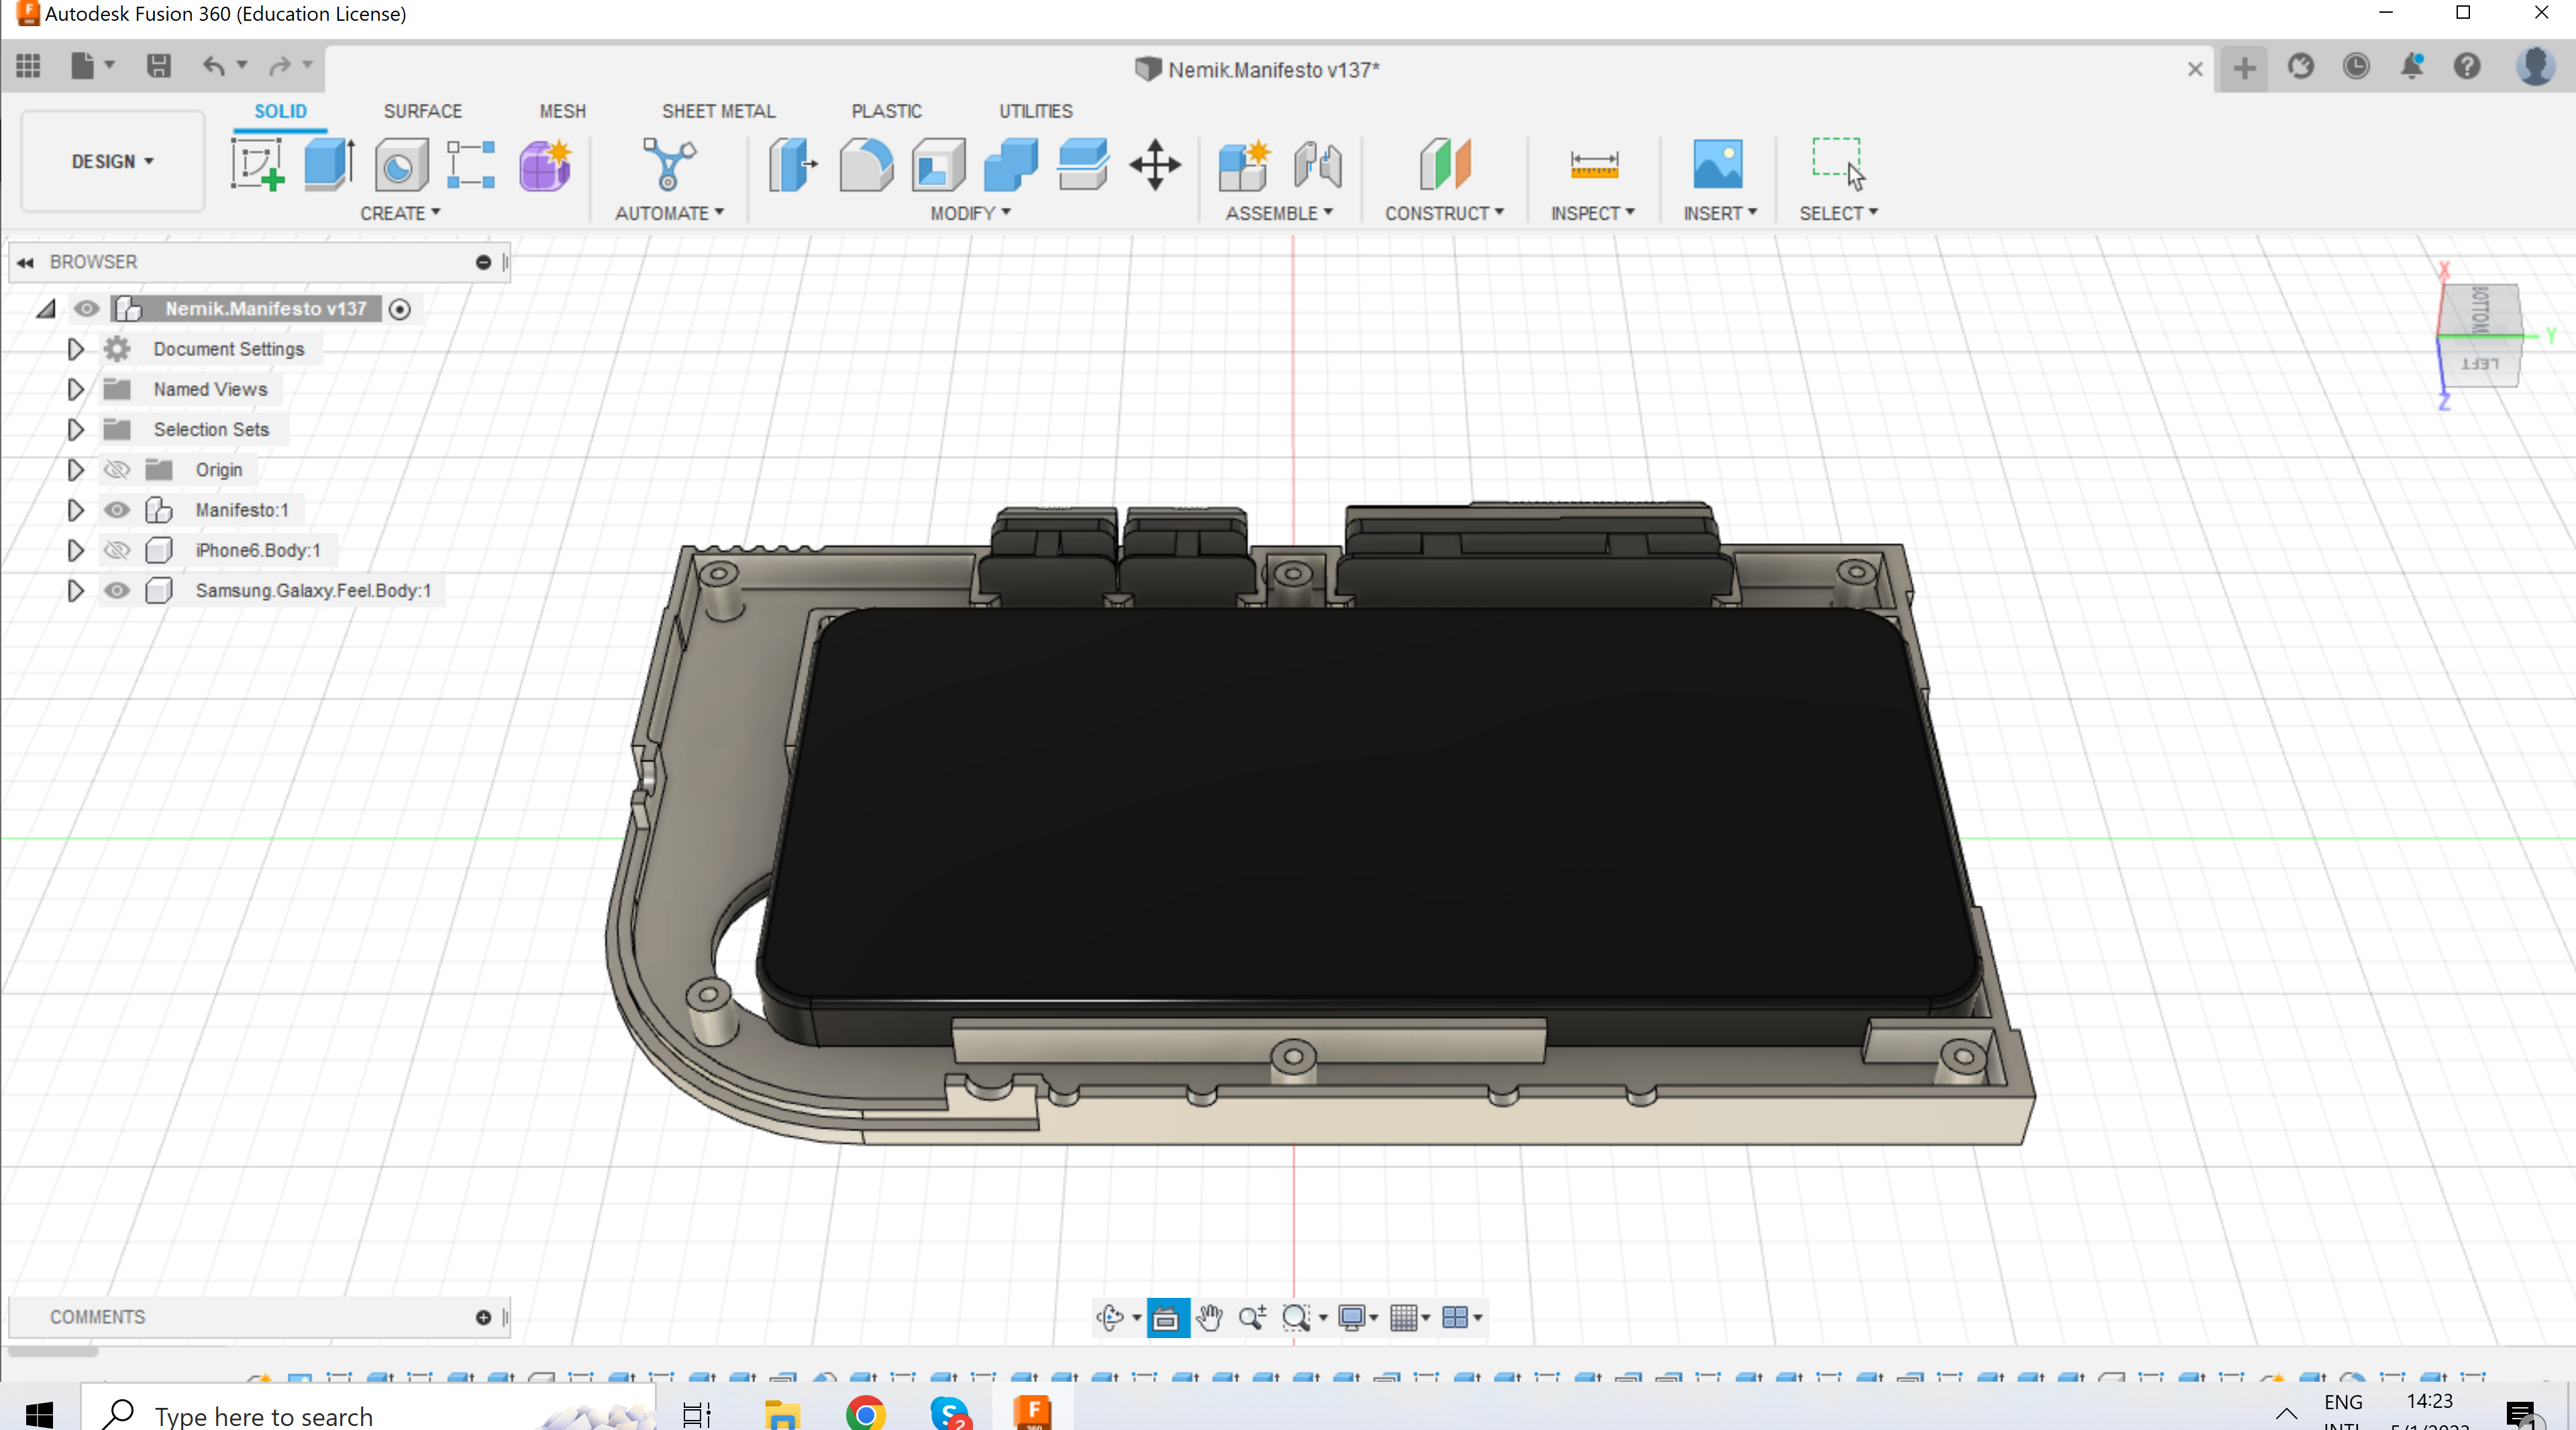Choose the Fillet tool icon
Screen dimensions: 2576x1430
coord(866,164)
